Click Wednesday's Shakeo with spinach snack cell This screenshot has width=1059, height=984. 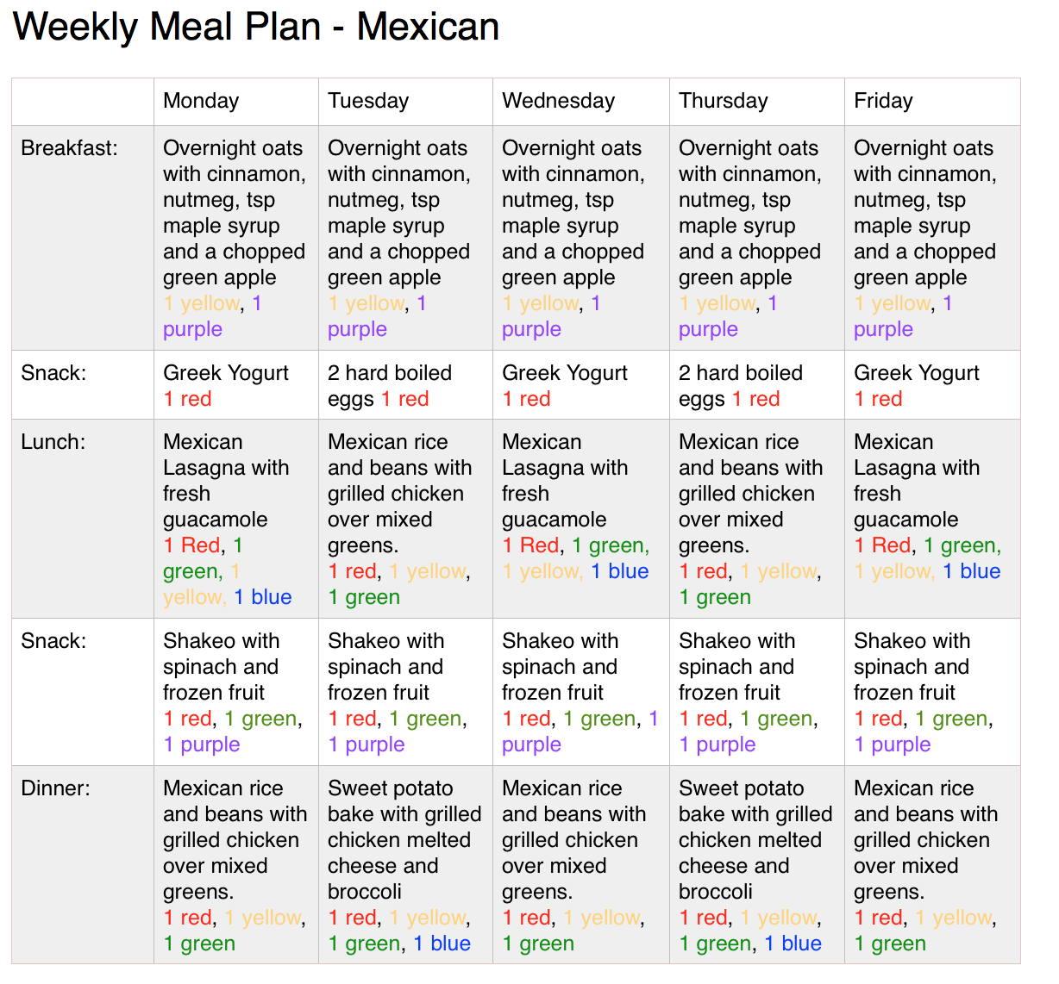tap(581, 692)
